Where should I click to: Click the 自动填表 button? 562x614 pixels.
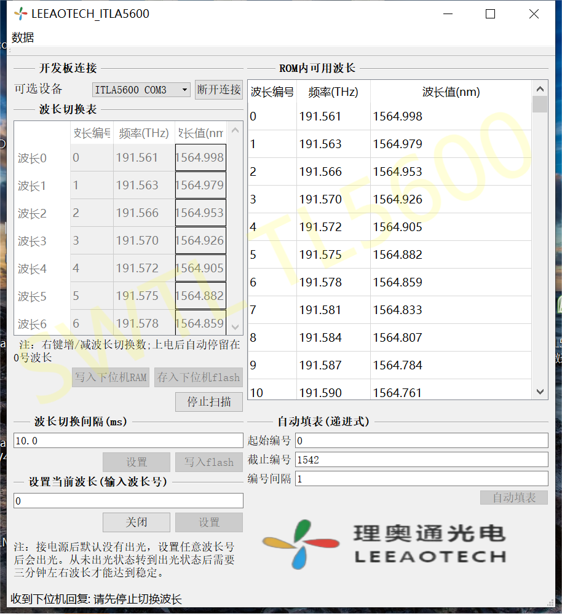click(x=513, y=498)
